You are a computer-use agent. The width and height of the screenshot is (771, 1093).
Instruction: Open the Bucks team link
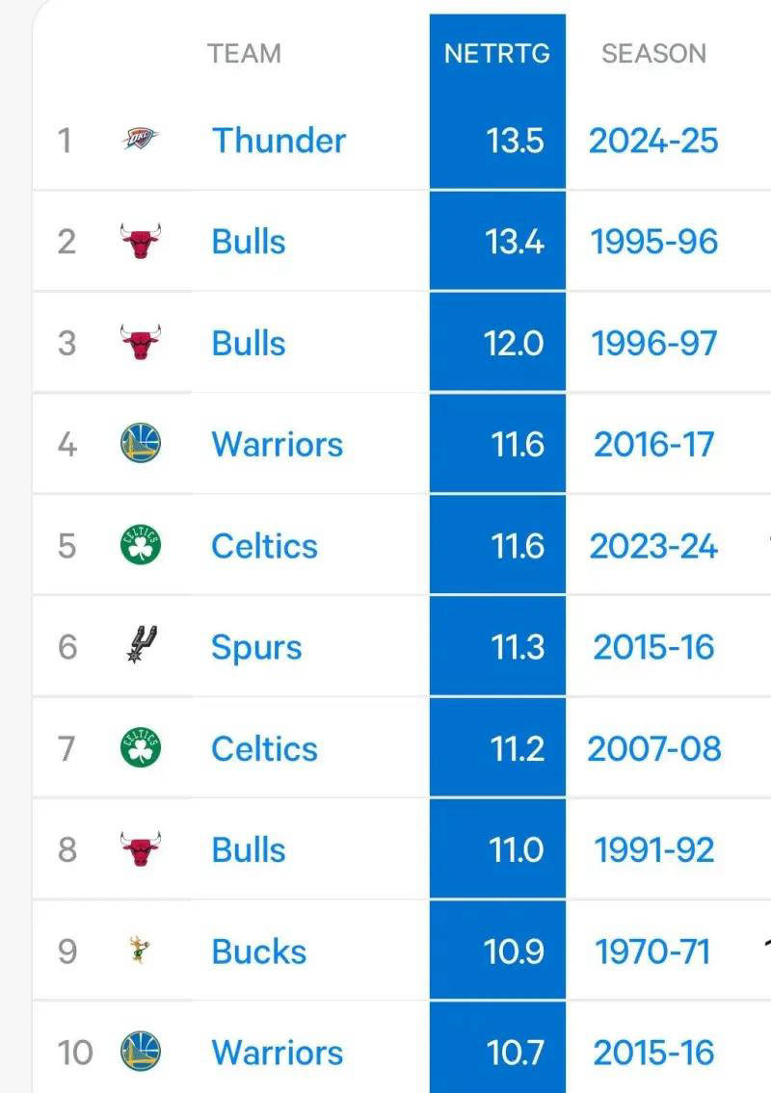coord(259,951)
